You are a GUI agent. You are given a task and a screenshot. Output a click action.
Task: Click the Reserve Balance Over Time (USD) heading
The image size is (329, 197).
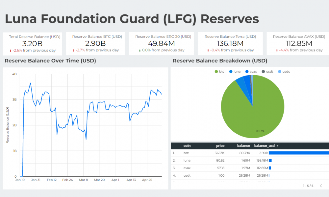[50, 61]
